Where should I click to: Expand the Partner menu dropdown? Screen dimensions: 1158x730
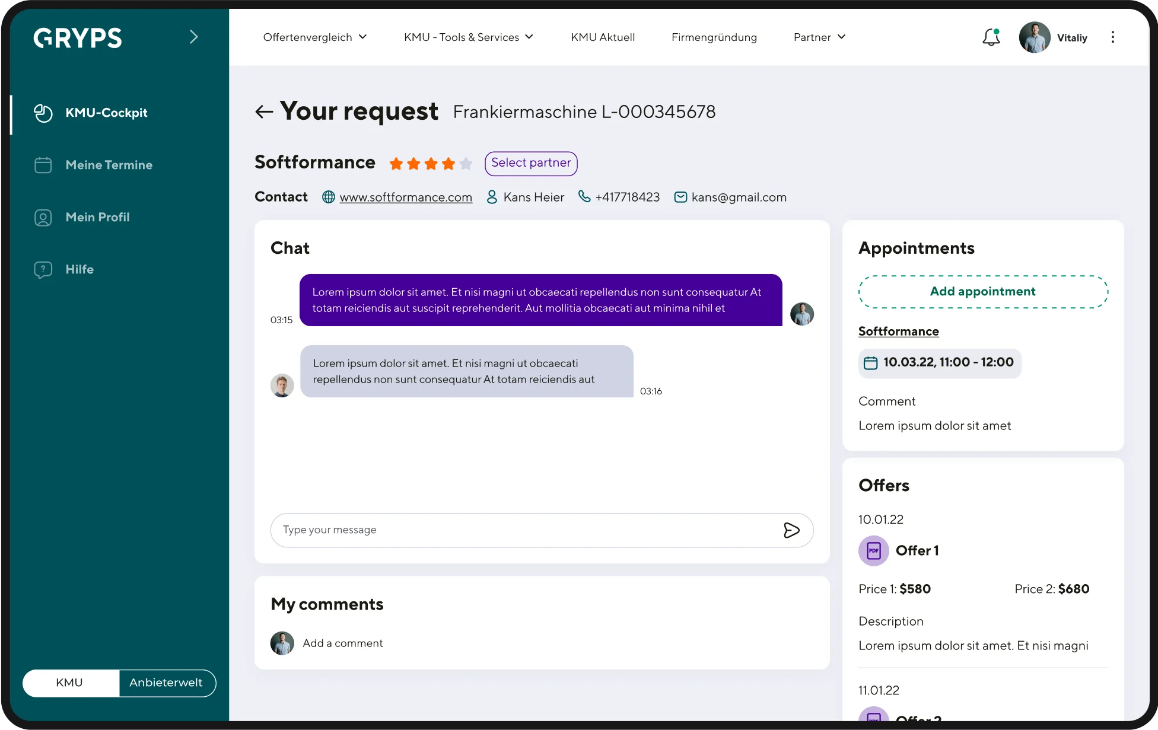(819, 37)
